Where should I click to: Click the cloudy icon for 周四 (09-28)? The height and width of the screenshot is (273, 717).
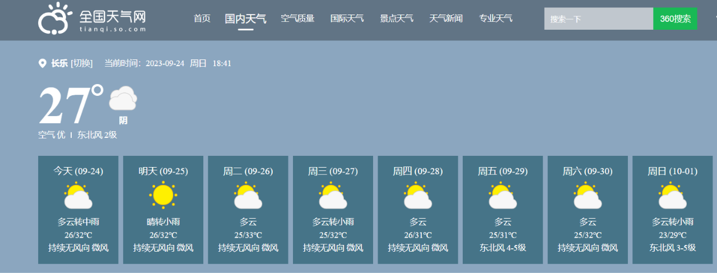click(x=418, y=196)
